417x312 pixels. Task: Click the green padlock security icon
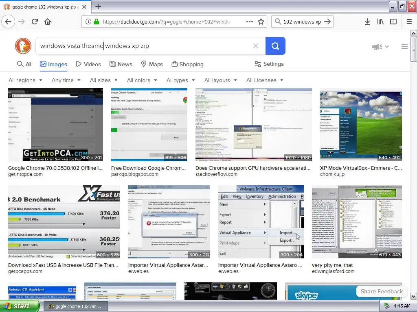coord(97,22)
